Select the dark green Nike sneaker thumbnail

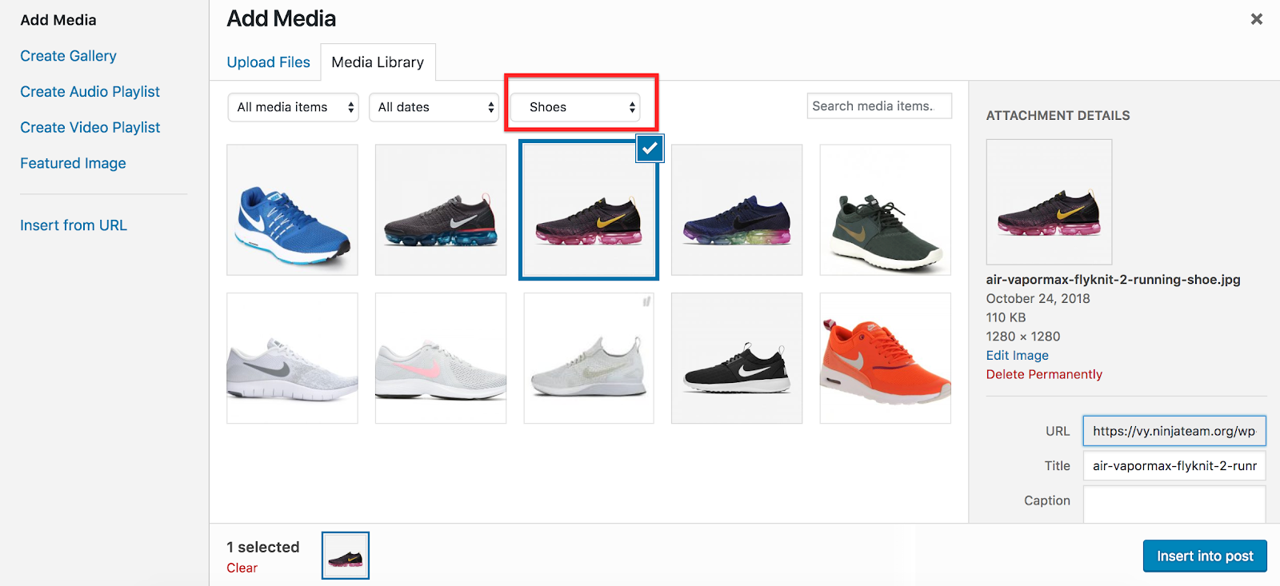point(886,210)
